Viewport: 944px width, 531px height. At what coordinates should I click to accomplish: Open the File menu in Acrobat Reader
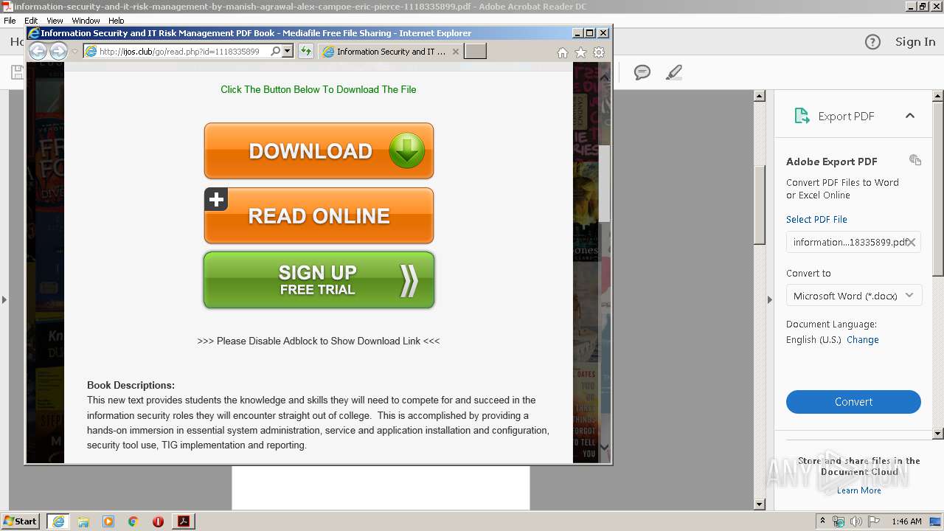10,21
